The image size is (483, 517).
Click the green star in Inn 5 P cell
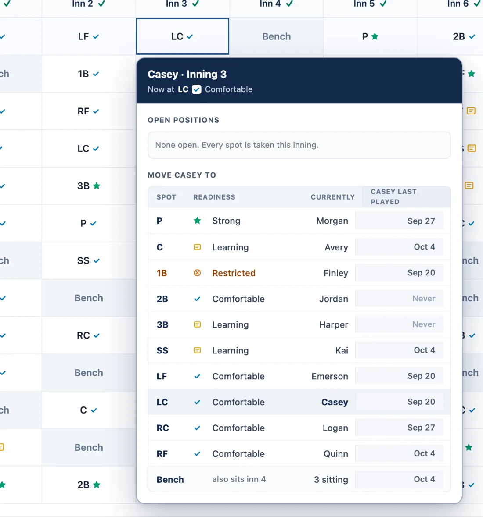[x=375, y=36]
